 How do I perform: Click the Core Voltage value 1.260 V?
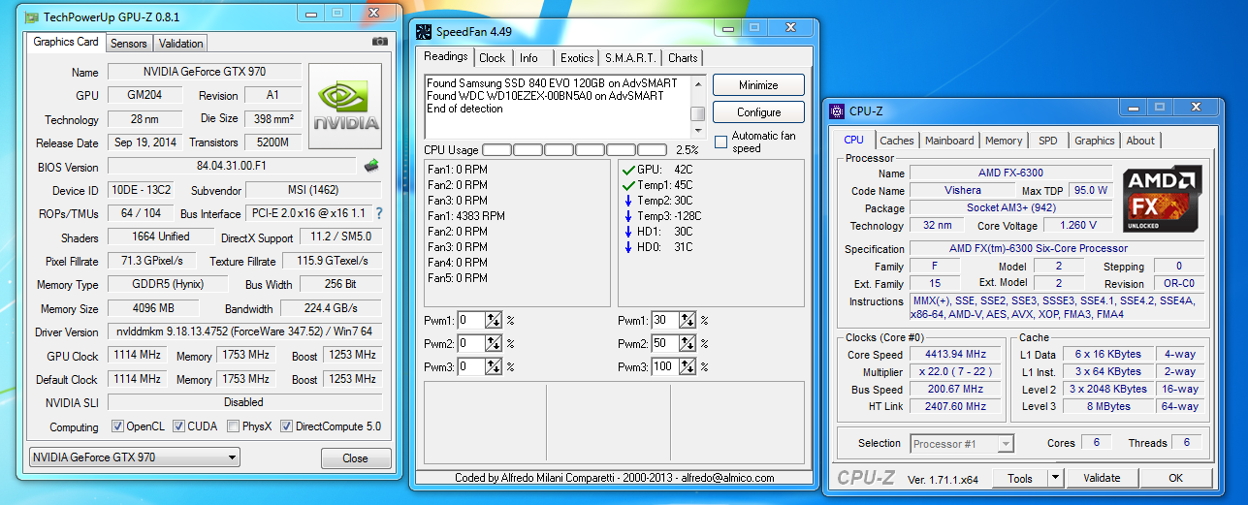[x=1078, y=226]
